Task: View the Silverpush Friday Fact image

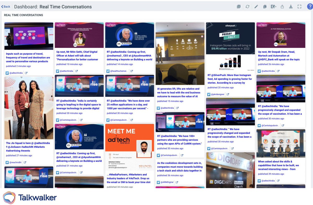Action: (230, 47)
